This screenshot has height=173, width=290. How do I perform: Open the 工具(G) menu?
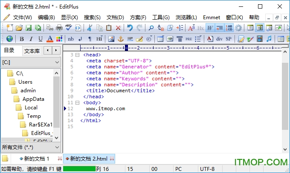click(x=161, y=18)
